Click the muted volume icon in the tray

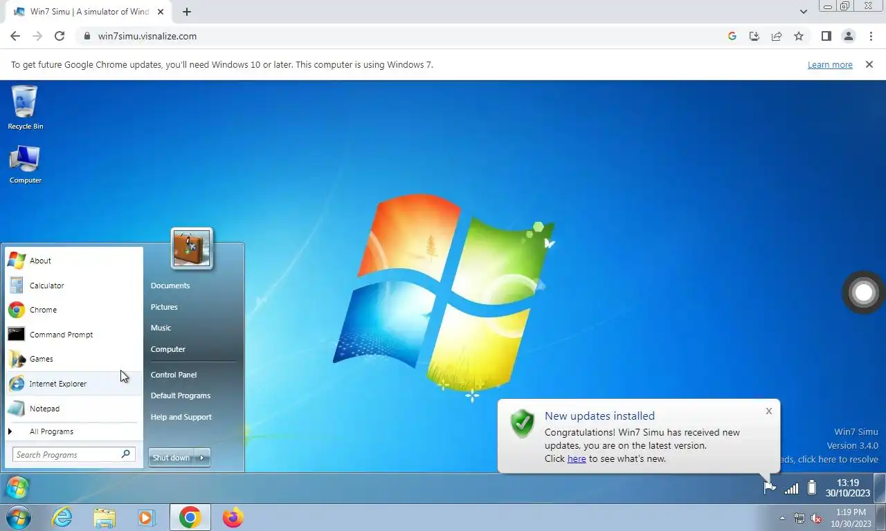(x=816, y=518)
